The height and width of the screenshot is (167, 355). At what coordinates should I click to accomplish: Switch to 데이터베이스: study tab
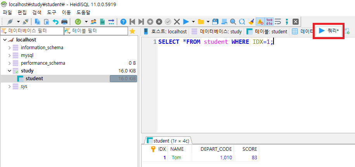pos(216,31)
